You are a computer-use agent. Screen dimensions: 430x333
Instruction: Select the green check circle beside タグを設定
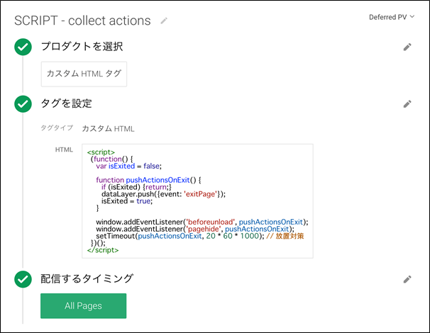23,103
